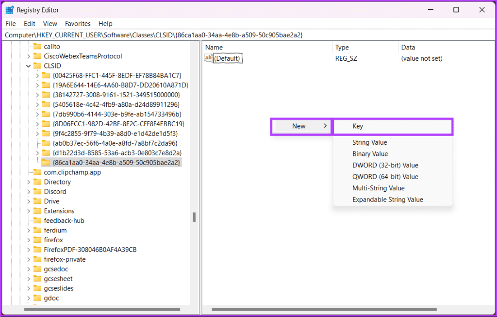Expand the {d1b22d3d-8585-53a6-acb3-0e803c7e8d2a} key
This screenshot has width=497, height=317.
(37, 153)
